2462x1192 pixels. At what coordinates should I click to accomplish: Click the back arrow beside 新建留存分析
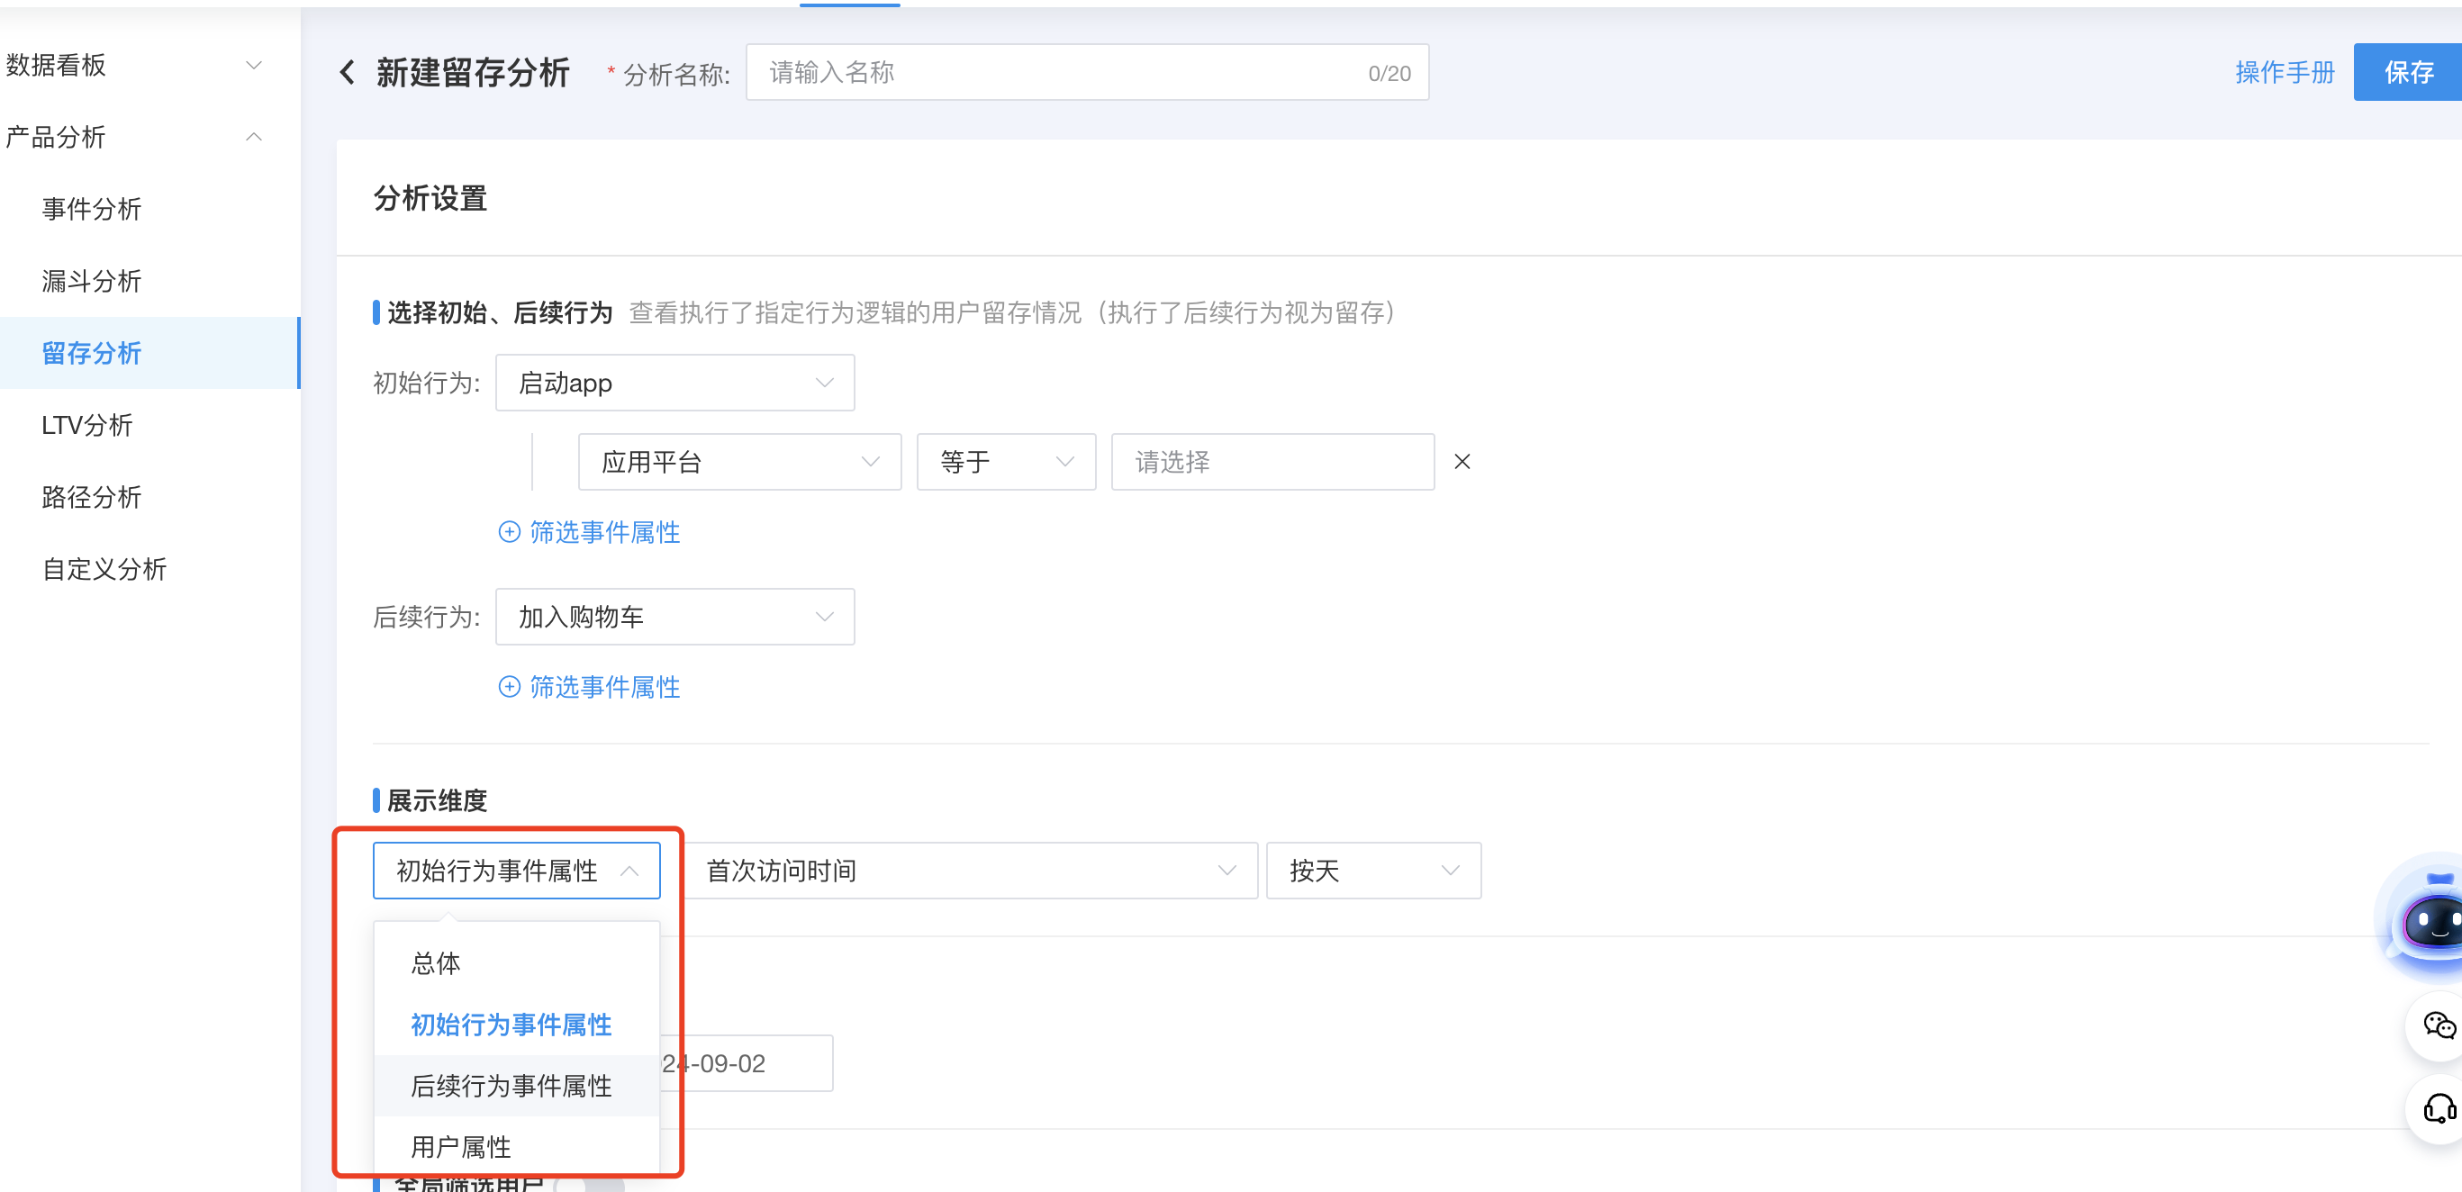[348, 73]
